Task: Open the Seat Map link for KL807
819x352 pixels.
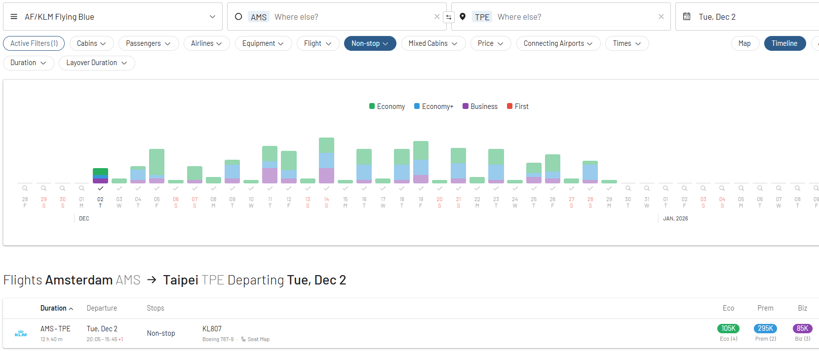Action: tap(258, 339)
